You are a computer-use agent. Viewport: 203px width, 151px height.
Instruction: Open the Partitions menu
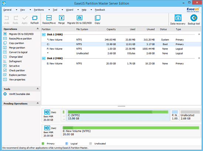click(x=39, y=10)
